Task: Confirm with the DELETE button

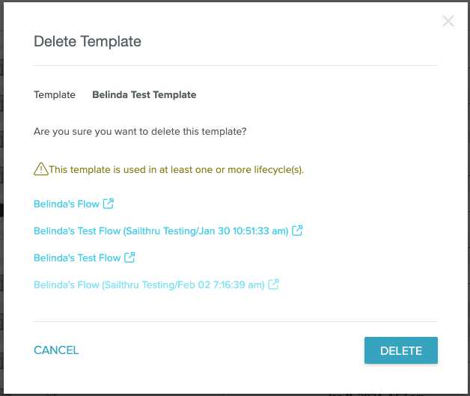Action: (400, 350)
